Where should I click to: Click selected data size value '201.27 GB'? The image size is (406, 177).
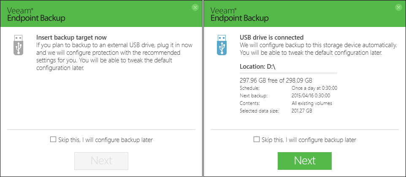302,111
